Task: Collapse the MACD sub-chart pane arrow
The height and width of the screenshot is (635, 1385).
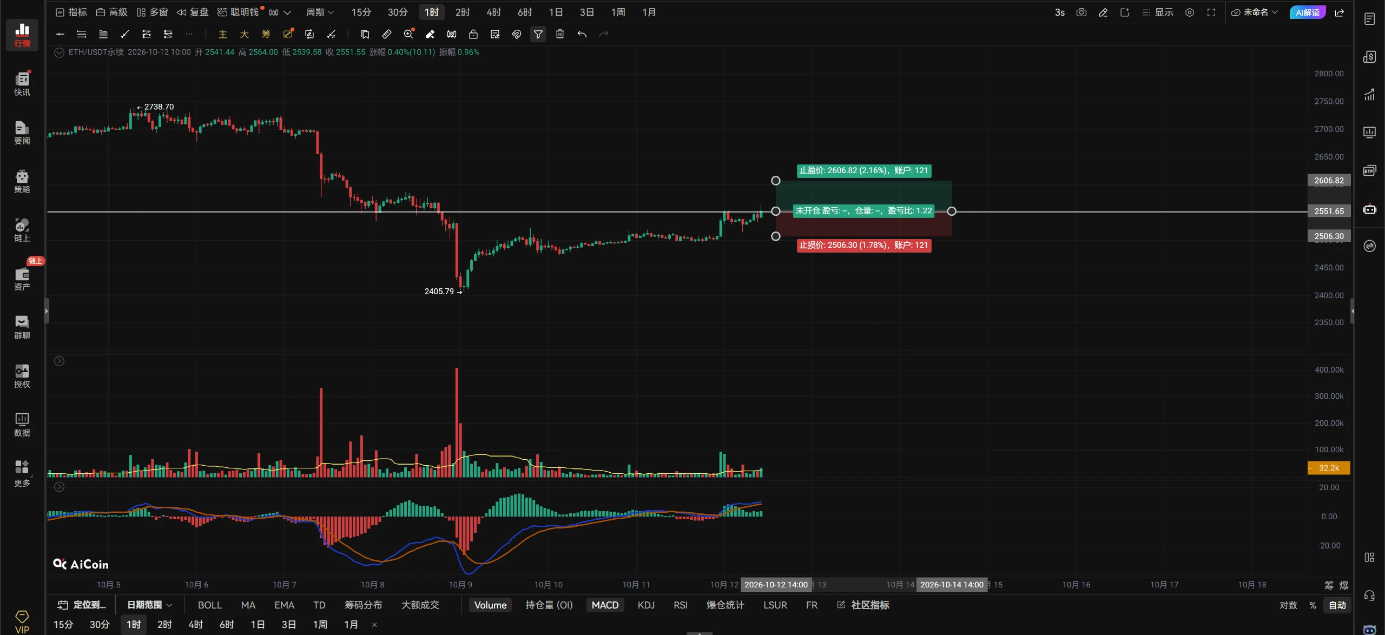Action: pos(60,487)
